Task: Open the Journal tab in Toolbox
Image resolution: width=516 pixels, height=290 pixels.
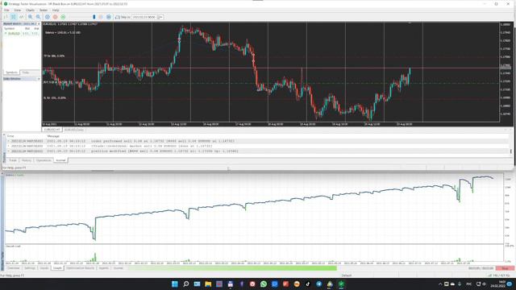Action: point(60,160)
